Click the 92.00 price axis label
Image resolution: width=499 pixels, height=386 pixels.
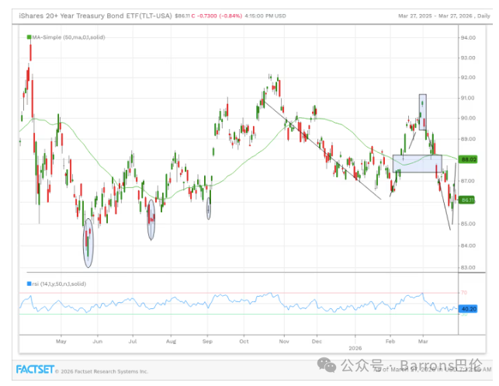(x=468, y=78)
